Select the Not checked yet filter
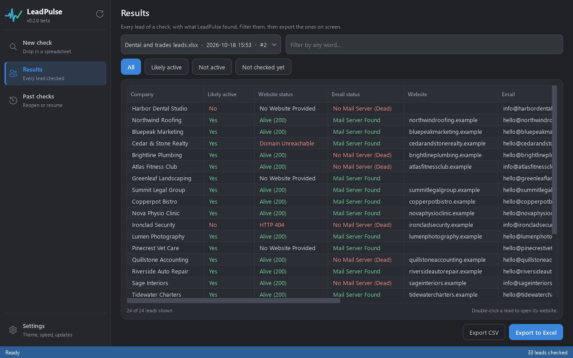Screen dimensions: 573x358 click(x=263, y=67)
